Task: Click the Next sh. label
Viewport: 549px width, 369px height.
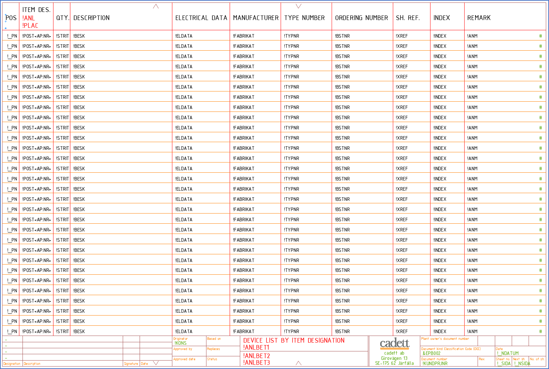Action: (519, 359)
